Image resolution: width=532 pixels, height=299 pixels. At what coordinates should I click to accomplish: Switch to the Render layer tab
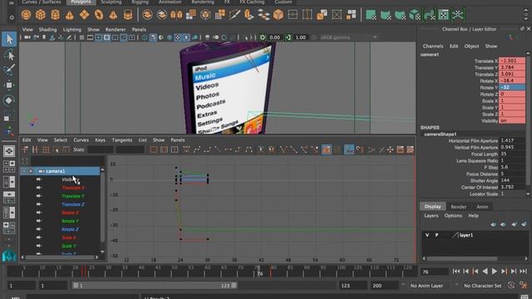(459, 207)
